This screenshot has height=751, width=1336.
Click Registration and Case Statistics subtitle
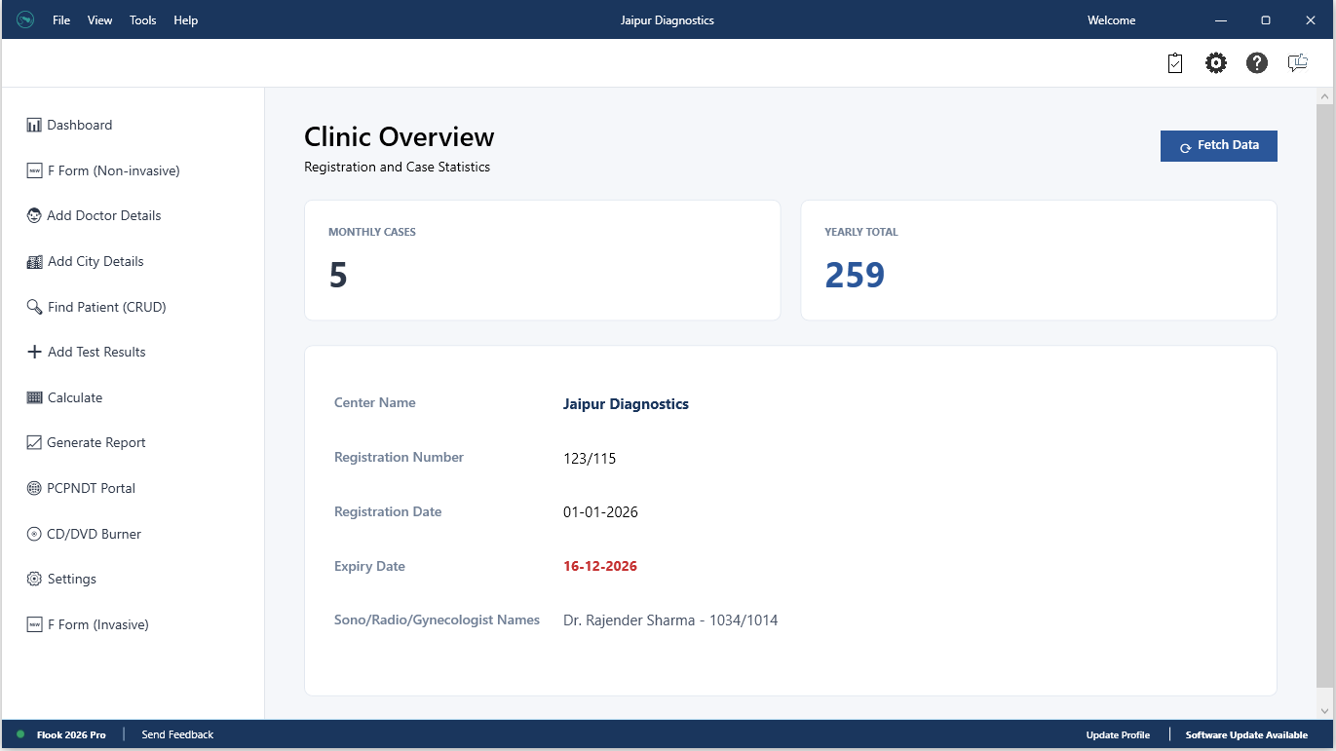(x=397, y=167)
